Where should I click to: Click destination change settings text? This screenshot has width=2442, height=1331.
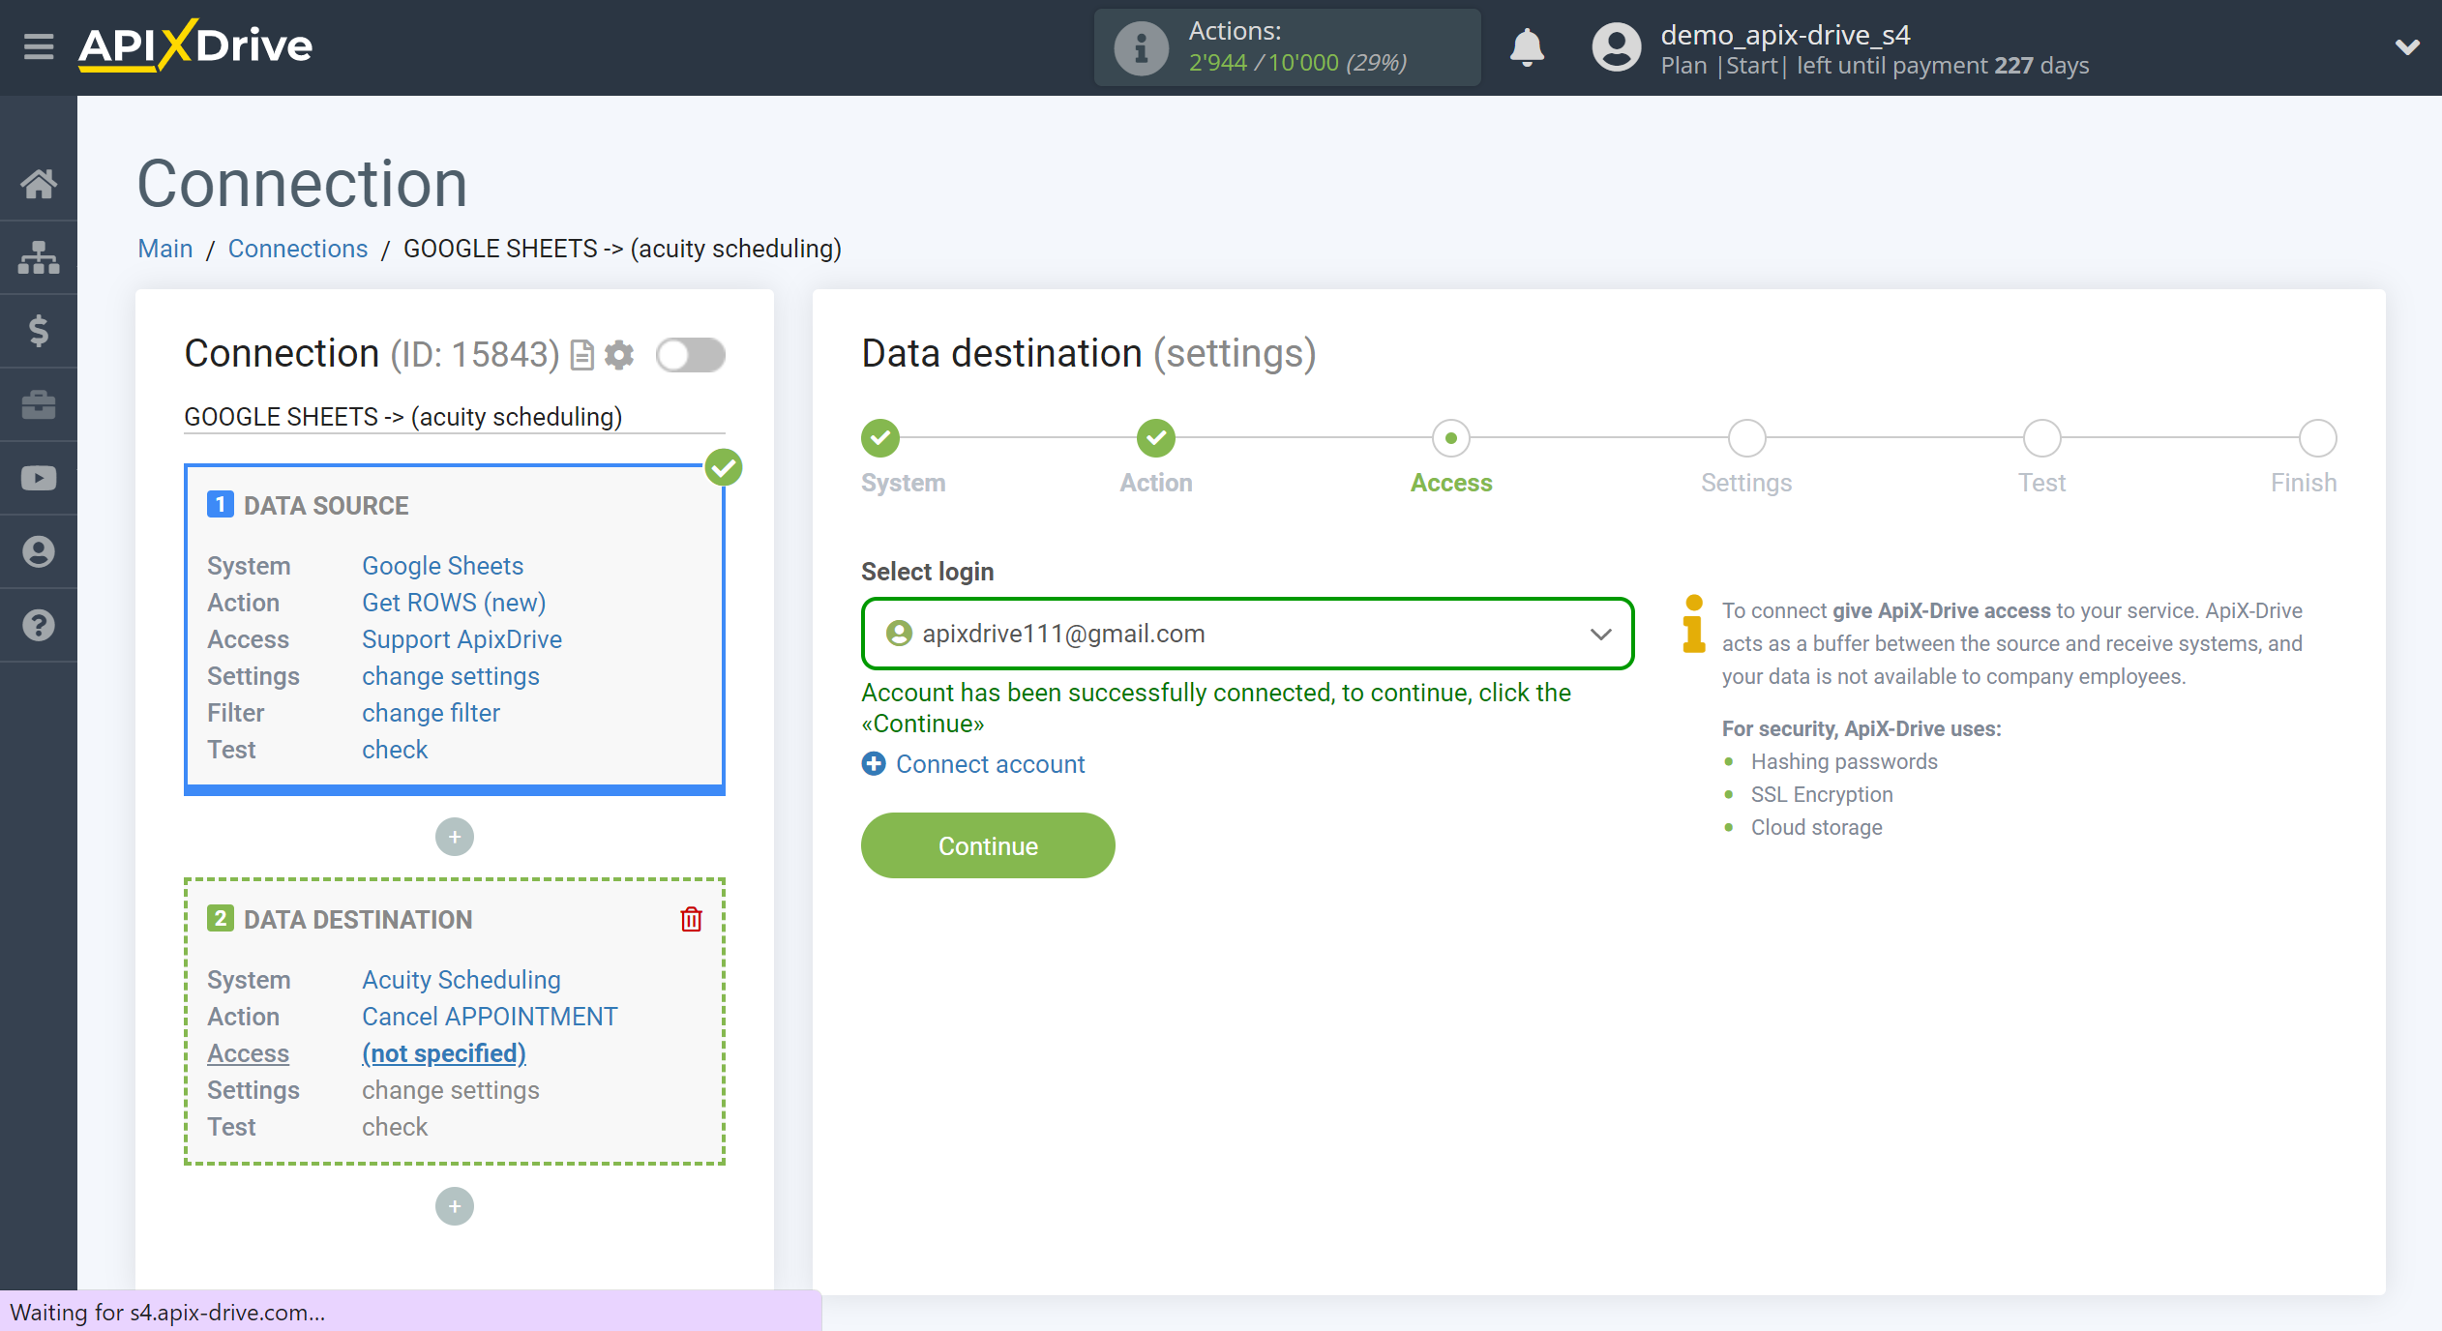tap(451, 1090)
